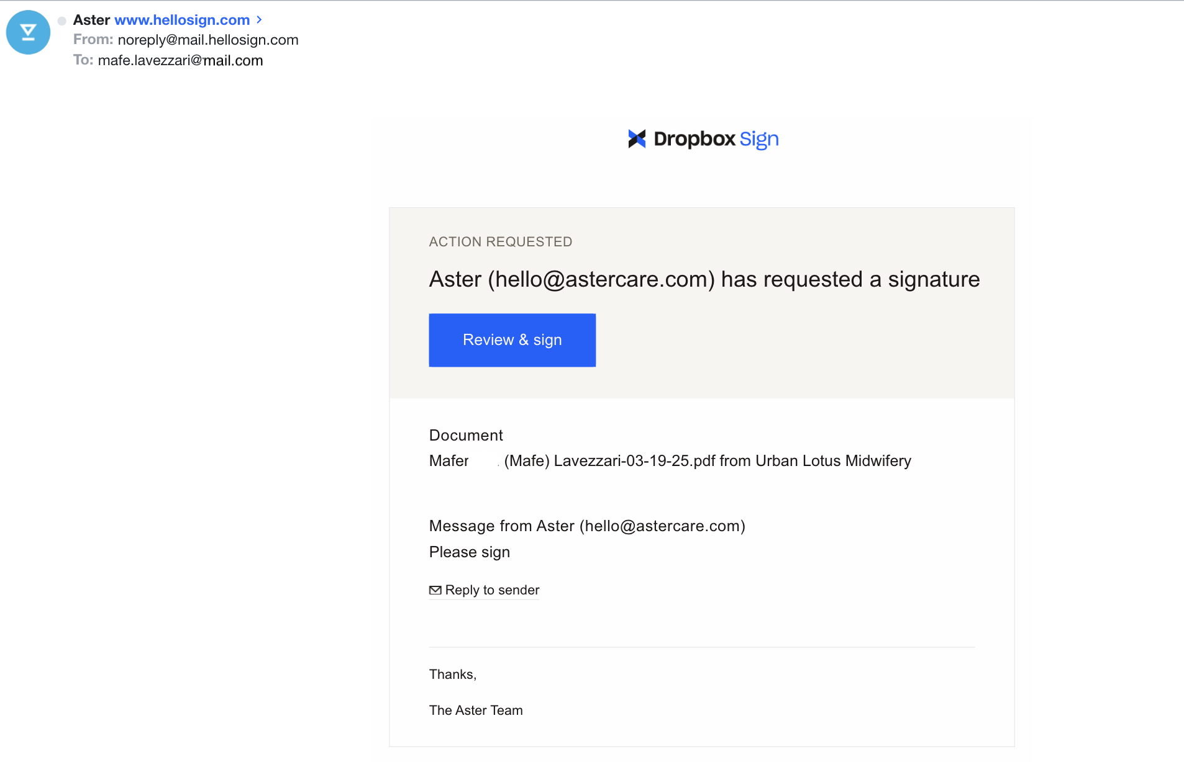
Task: Click the 'Thanks,' closing text
Action: pos(453,675)
